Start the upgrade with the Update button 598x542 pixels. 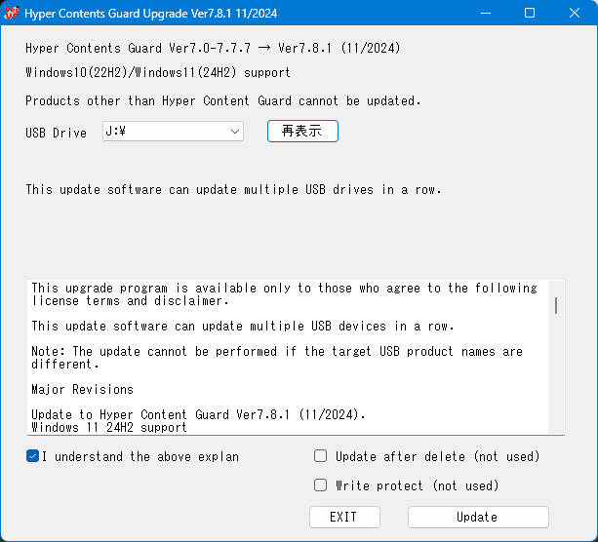coord(478,518)
